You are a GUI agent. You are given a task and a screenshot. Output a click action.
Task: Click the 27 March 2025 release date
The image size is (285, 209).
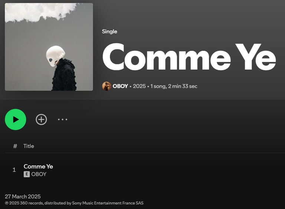tap(23, 196)
